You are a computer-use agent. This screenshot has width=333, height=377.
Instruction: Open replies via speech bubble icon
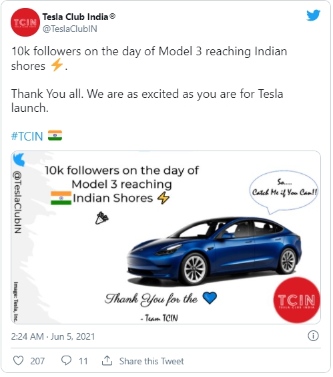pyautogui.click(x=66, y=360)
